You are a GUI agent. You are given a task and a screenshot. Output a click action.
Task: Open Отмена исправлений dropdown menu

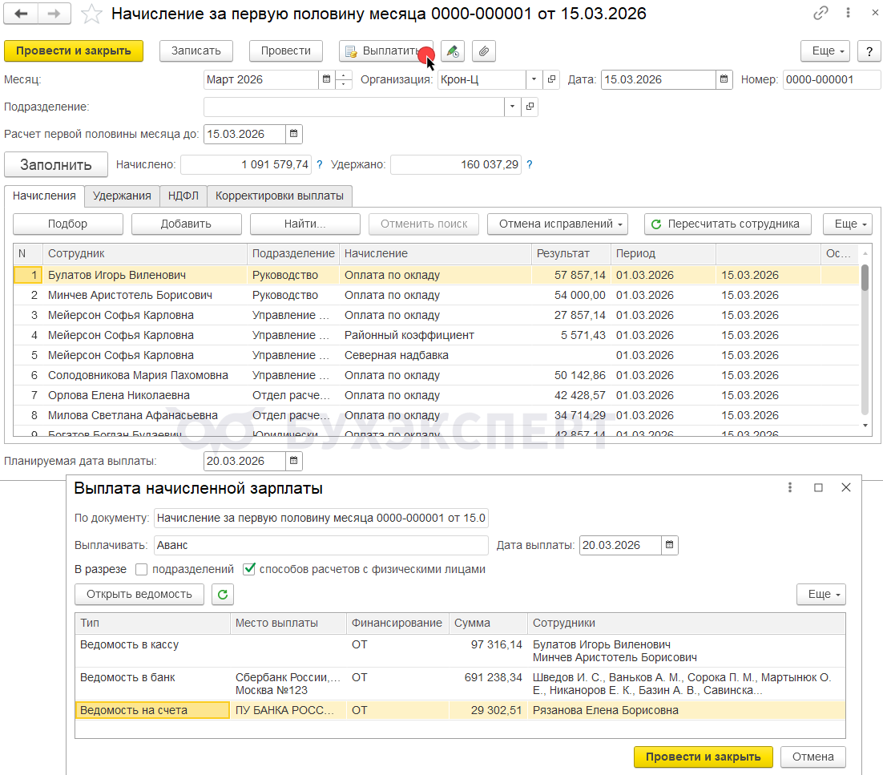click(557, 224)
